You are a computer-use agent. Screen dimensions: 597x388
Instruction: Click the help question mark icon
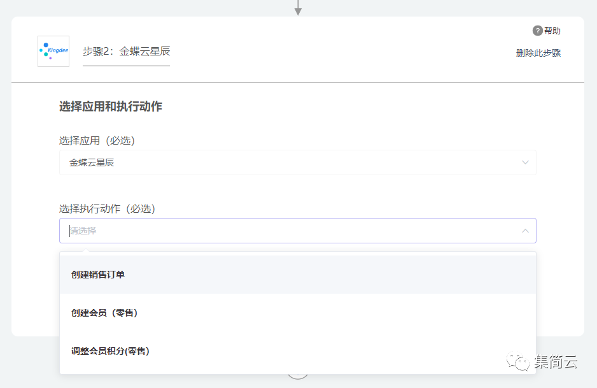coord(537,31)
